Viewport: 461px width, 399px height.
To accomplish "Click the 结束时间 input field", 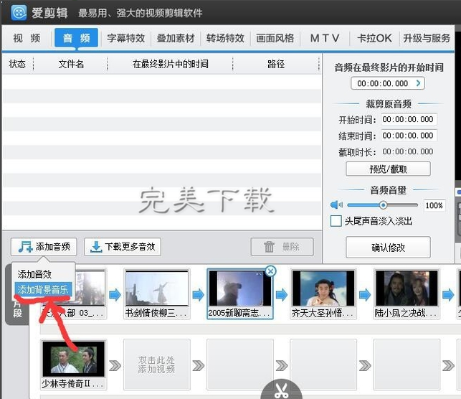I will point(409,136).
